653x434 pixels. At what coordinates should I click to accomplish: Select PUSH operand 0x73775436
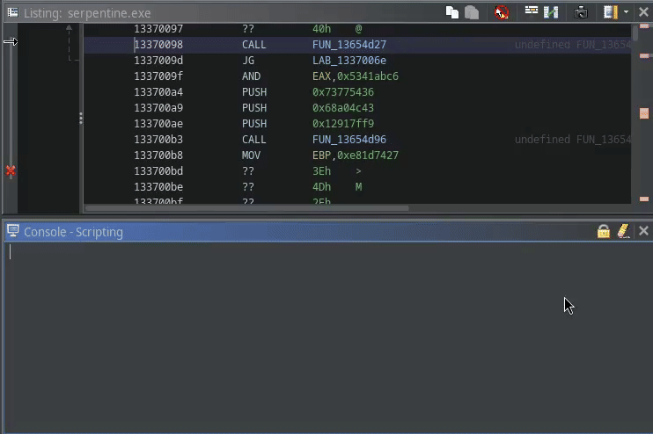coord(343,92)
